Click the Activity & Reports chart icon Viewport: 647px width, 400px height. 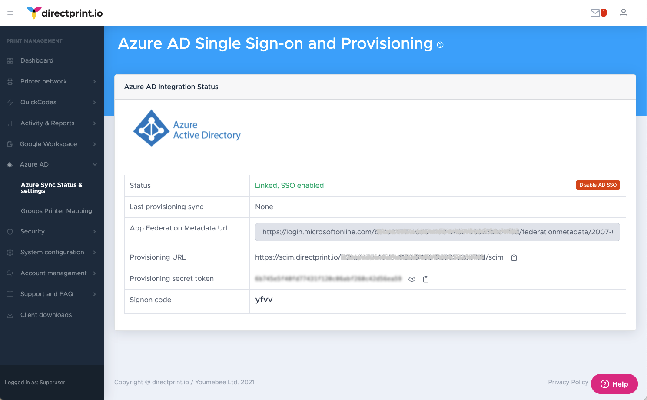10,123
